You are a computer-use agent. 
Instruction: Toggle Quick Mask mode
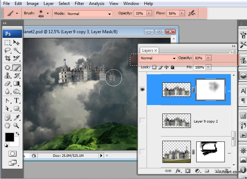pos(13,154)
